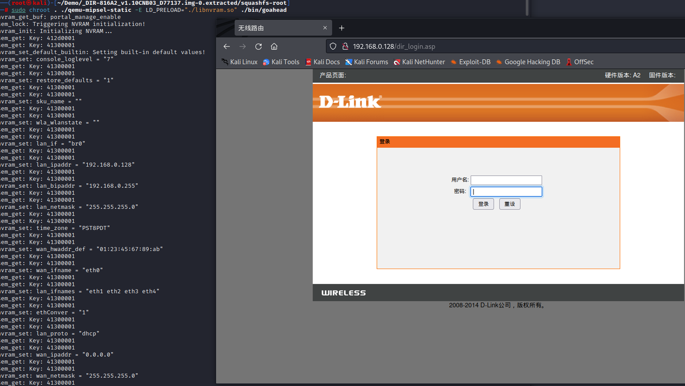Click the insecure connection padlock icon
This screenshot has width=685, height=386.
click(x=345, y=46)
